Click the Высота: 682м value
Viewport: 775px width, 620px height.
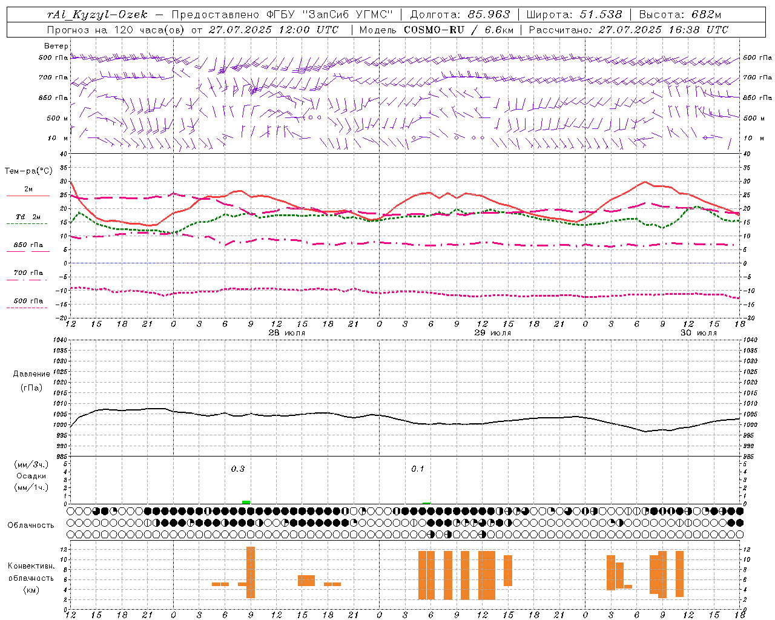(x=680, y=15)
